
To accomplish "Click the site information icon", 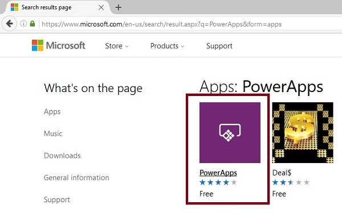I will tap(23, 23).
